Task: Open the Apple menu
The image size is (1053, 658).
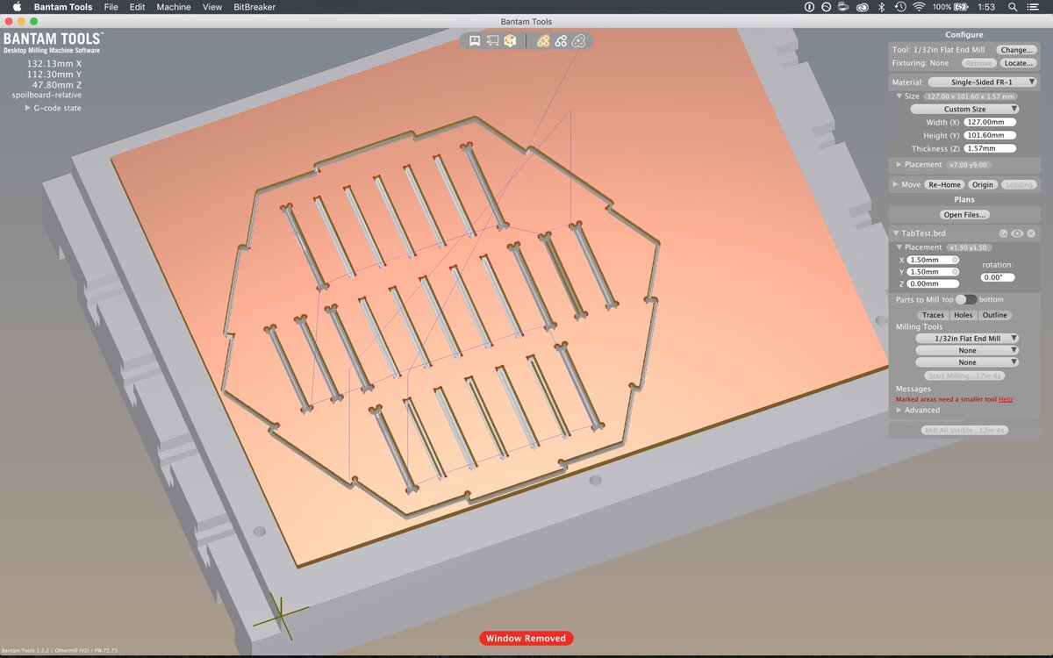Action: pos(16,7)
